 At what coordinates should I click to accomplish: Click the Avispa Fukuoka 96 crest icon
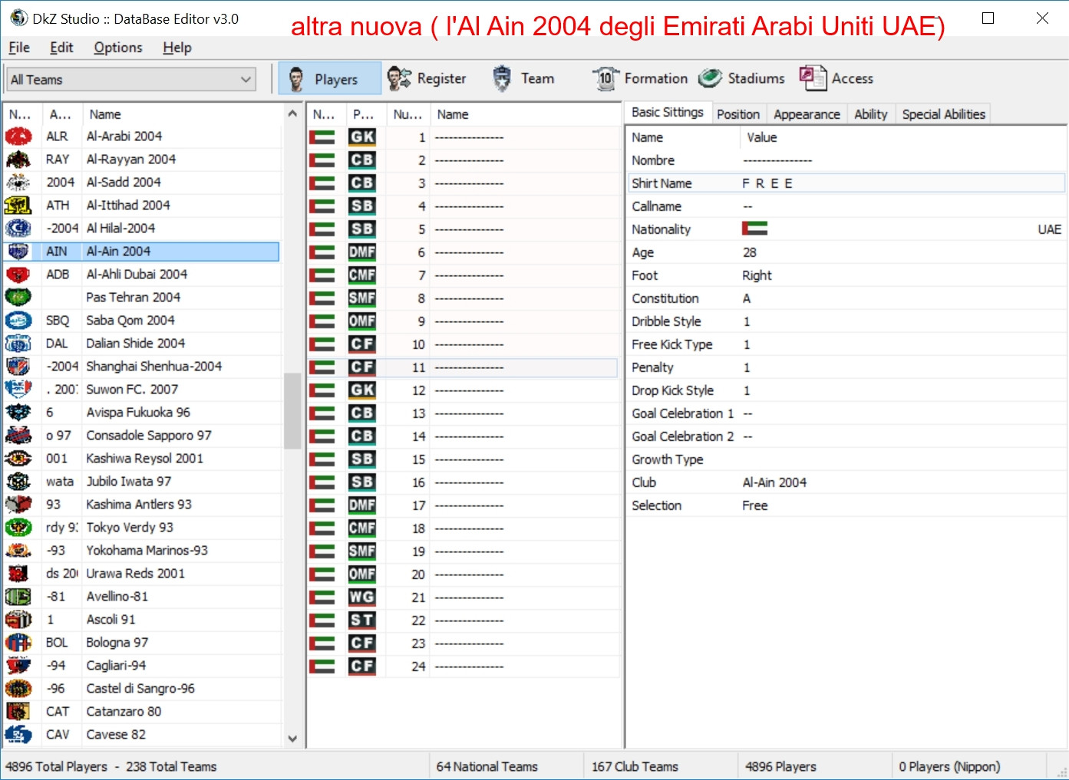tap(18, 413)
